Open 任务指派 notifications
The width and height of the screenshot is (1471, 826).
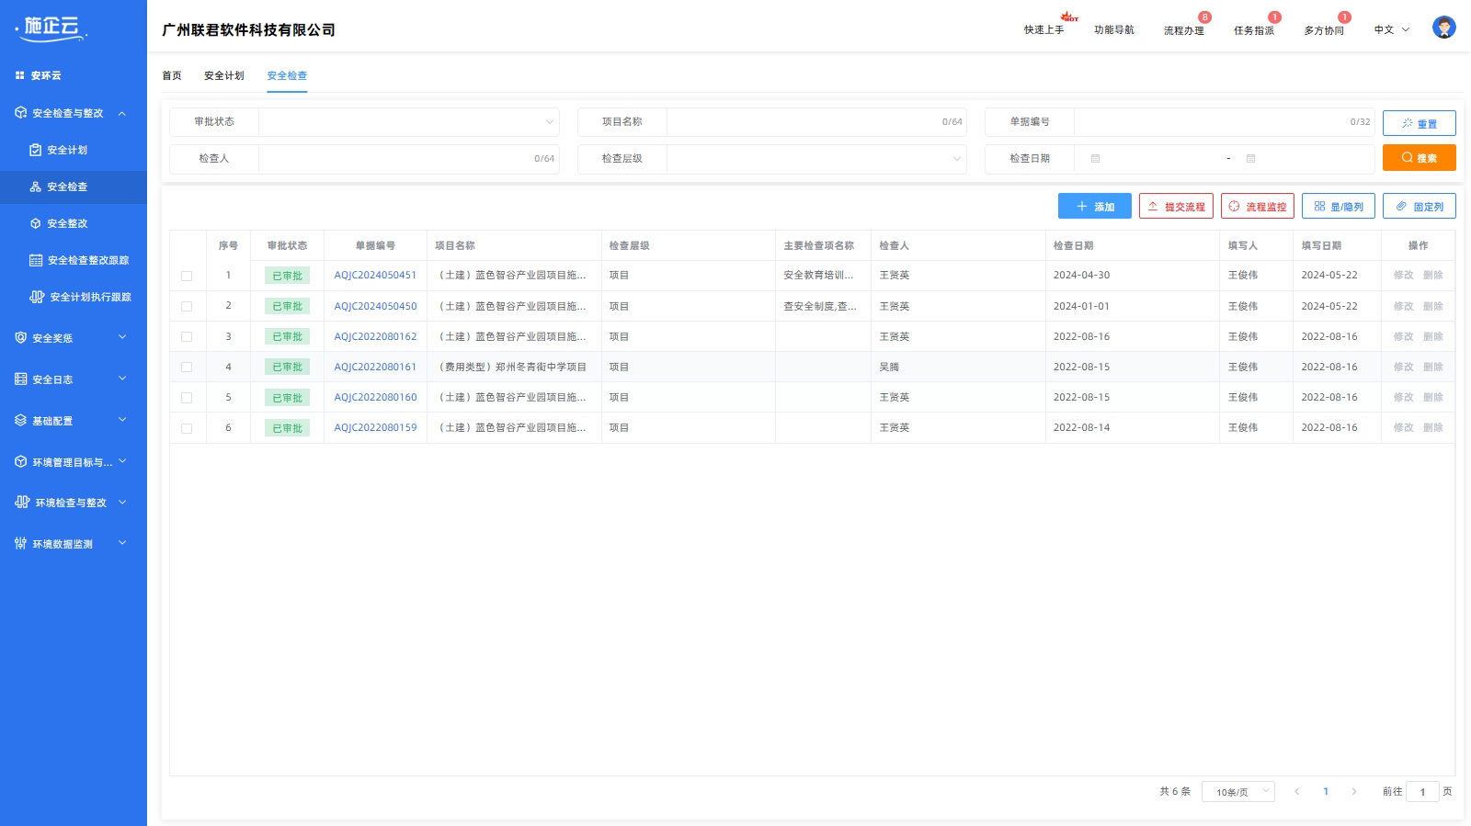tap(1254, 29)
